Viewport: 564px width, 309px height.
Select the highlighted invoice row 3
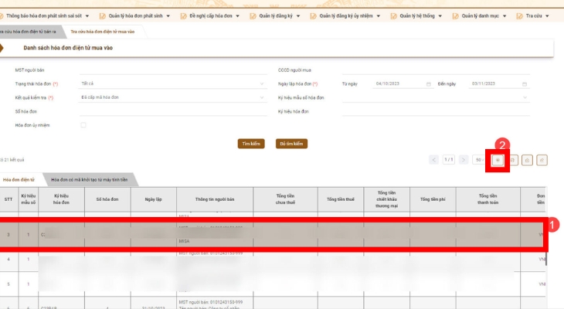(x=270, y=234)
